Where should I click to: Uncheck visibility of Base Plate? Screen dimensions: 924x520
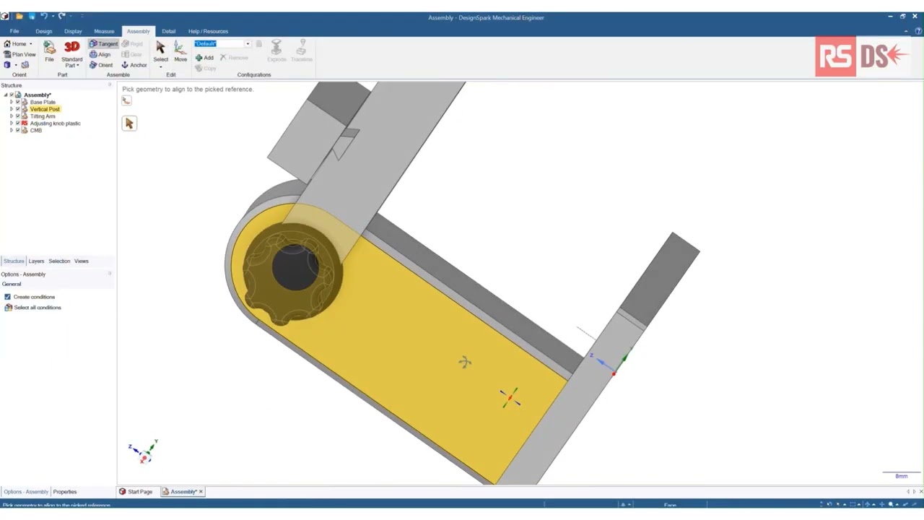[18, 102]
